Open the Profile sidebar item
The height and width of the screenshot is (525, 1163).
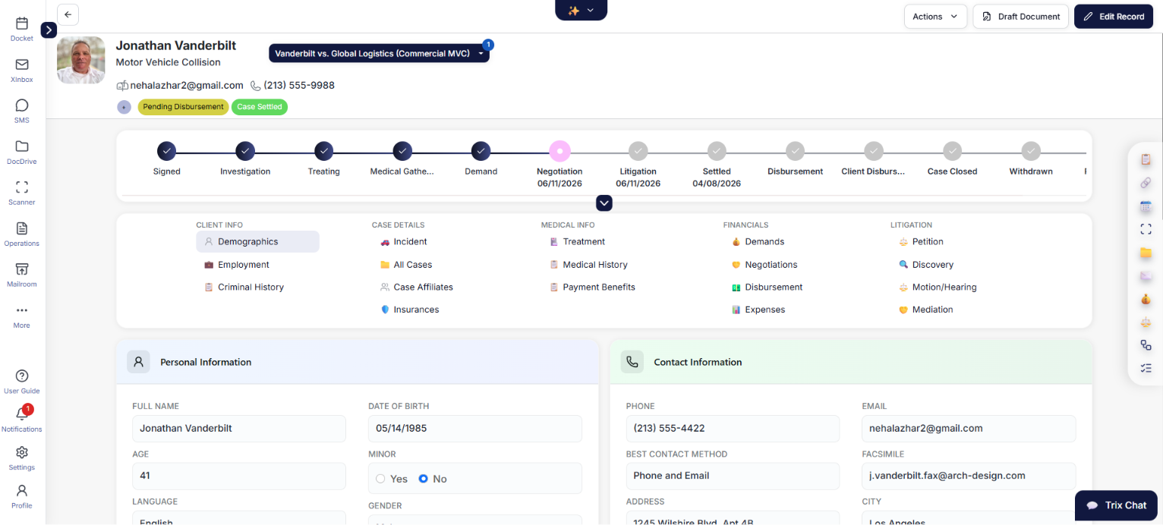coord(22,496)
